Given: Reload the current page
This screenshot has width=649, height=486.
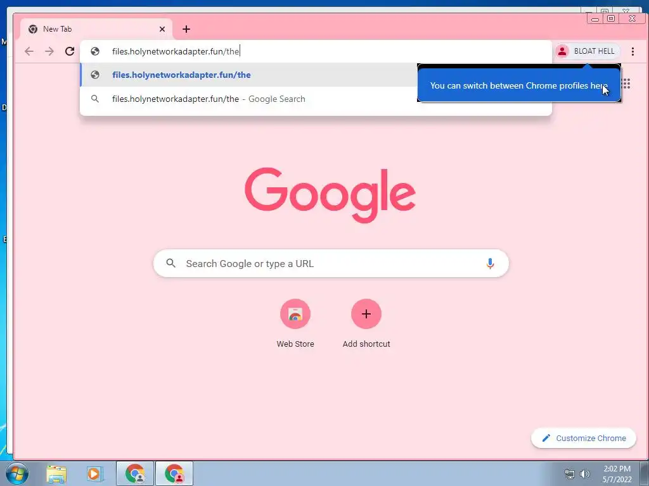Looking at the screenshot, I should pos(70,51).
